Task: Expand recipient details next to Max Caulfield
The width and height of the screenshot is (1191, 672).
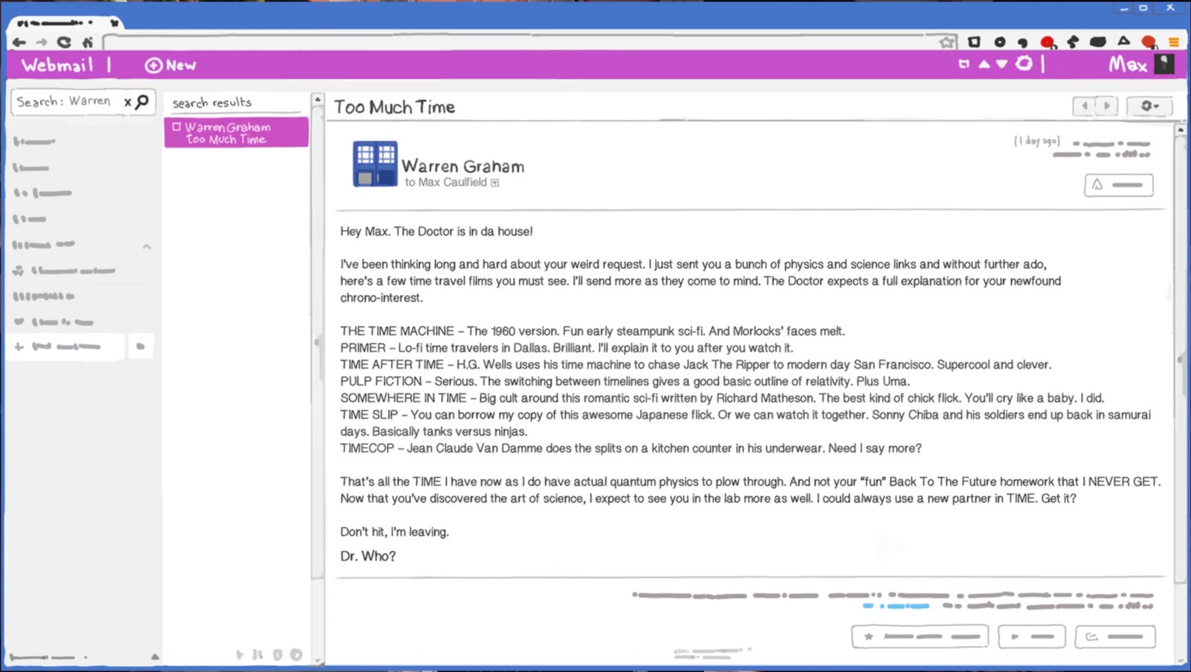Action: (495, 183)
